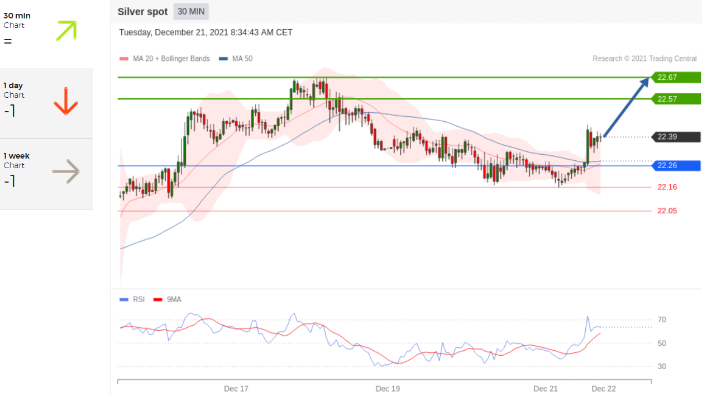Click the 22.57 resistance price label

675,99
